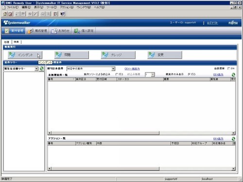Toggle the 案件ツリーによる絞込み 行う checkbox
Image resolution: width=243 pixels, height=182 pixels.
point(117,74)
